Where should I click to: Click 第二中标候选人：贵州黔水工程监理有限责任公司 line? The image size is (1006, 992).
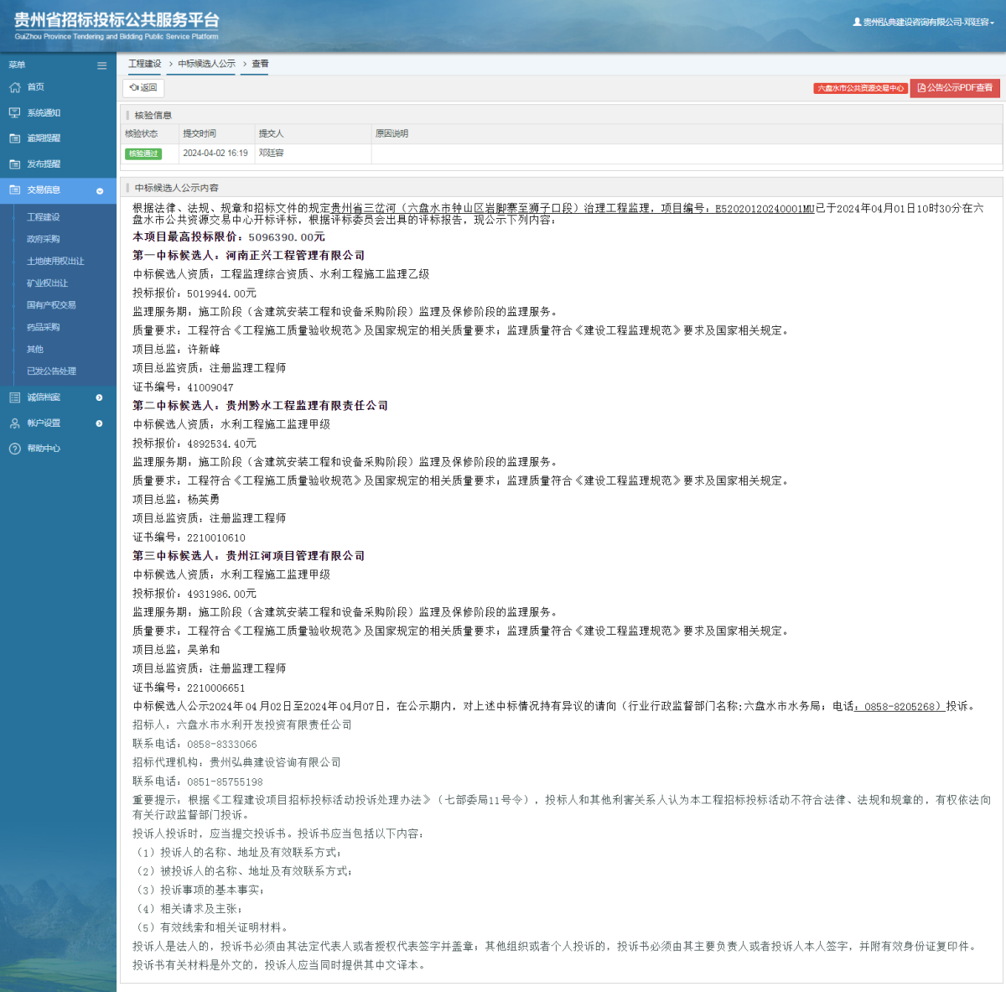260,406
